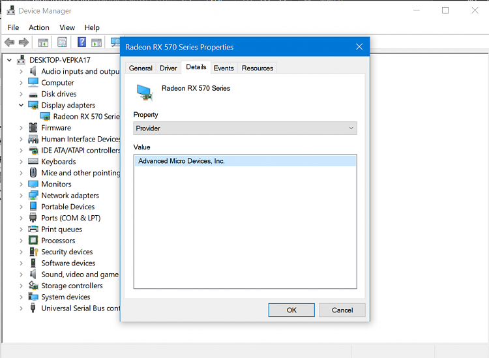
Task: Click the Computer monitor icon
Action: tap(33, 82)
